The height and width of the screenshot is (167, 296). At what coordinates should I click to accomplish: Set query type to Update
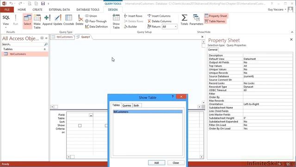pyautogui.click(x=58, y=20)
